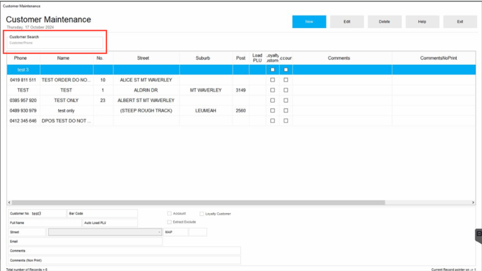Toggle Loyalty checkbox in 0412 345 646 row

coord(273,121)
